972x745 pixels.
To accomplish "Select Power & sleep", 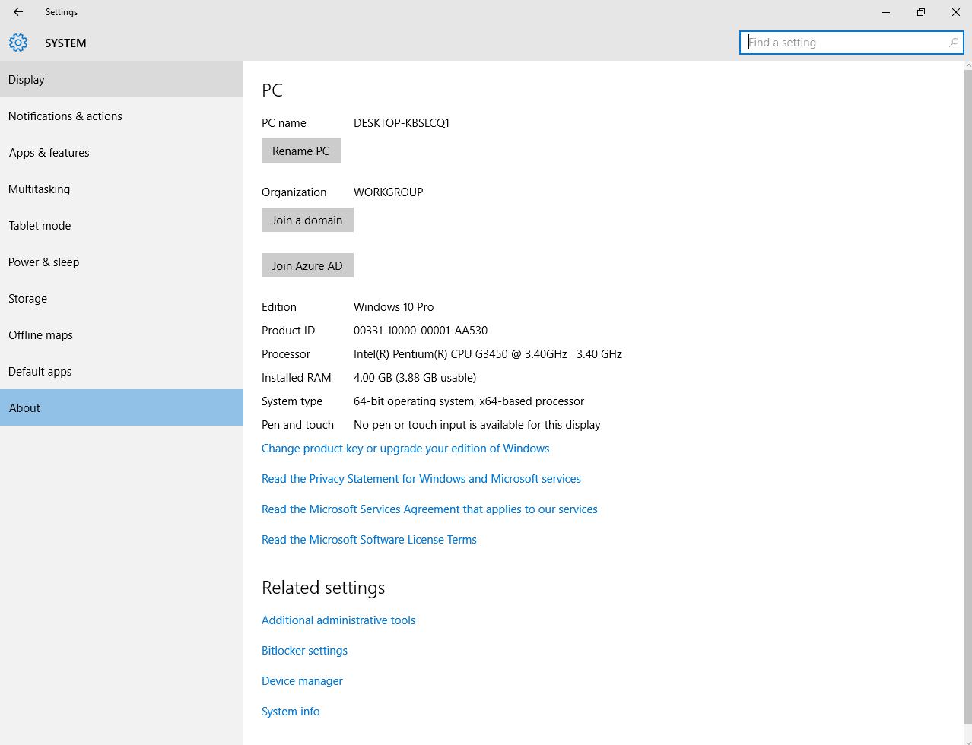I will point(122,262).
